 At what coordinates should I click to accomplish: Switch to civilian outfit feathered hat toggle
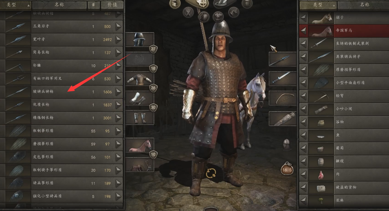224,3
